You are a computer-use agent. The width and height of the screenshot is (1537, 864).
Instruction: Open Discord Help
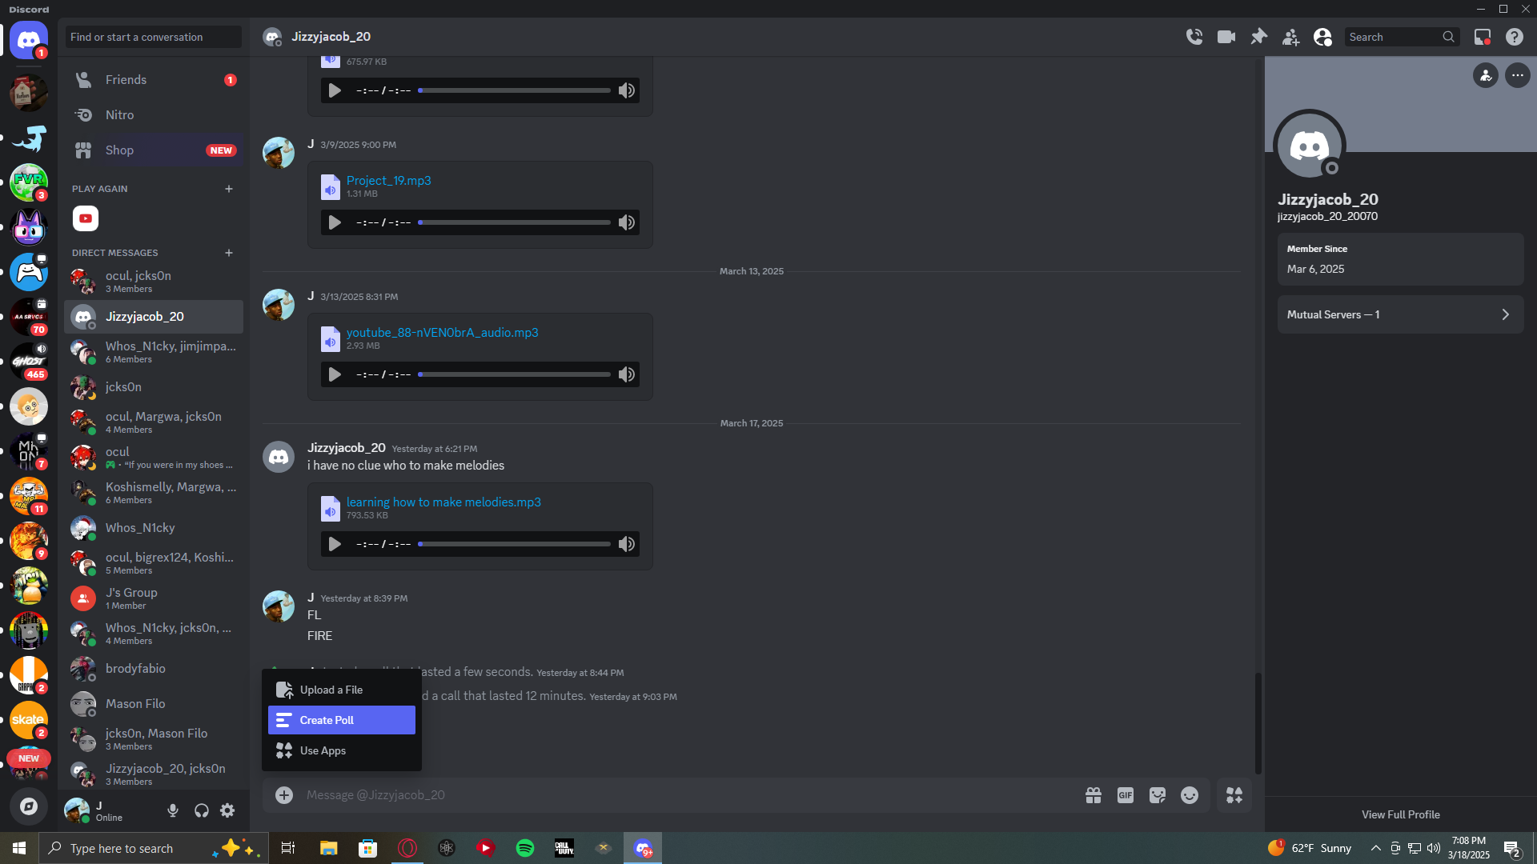1515,37
